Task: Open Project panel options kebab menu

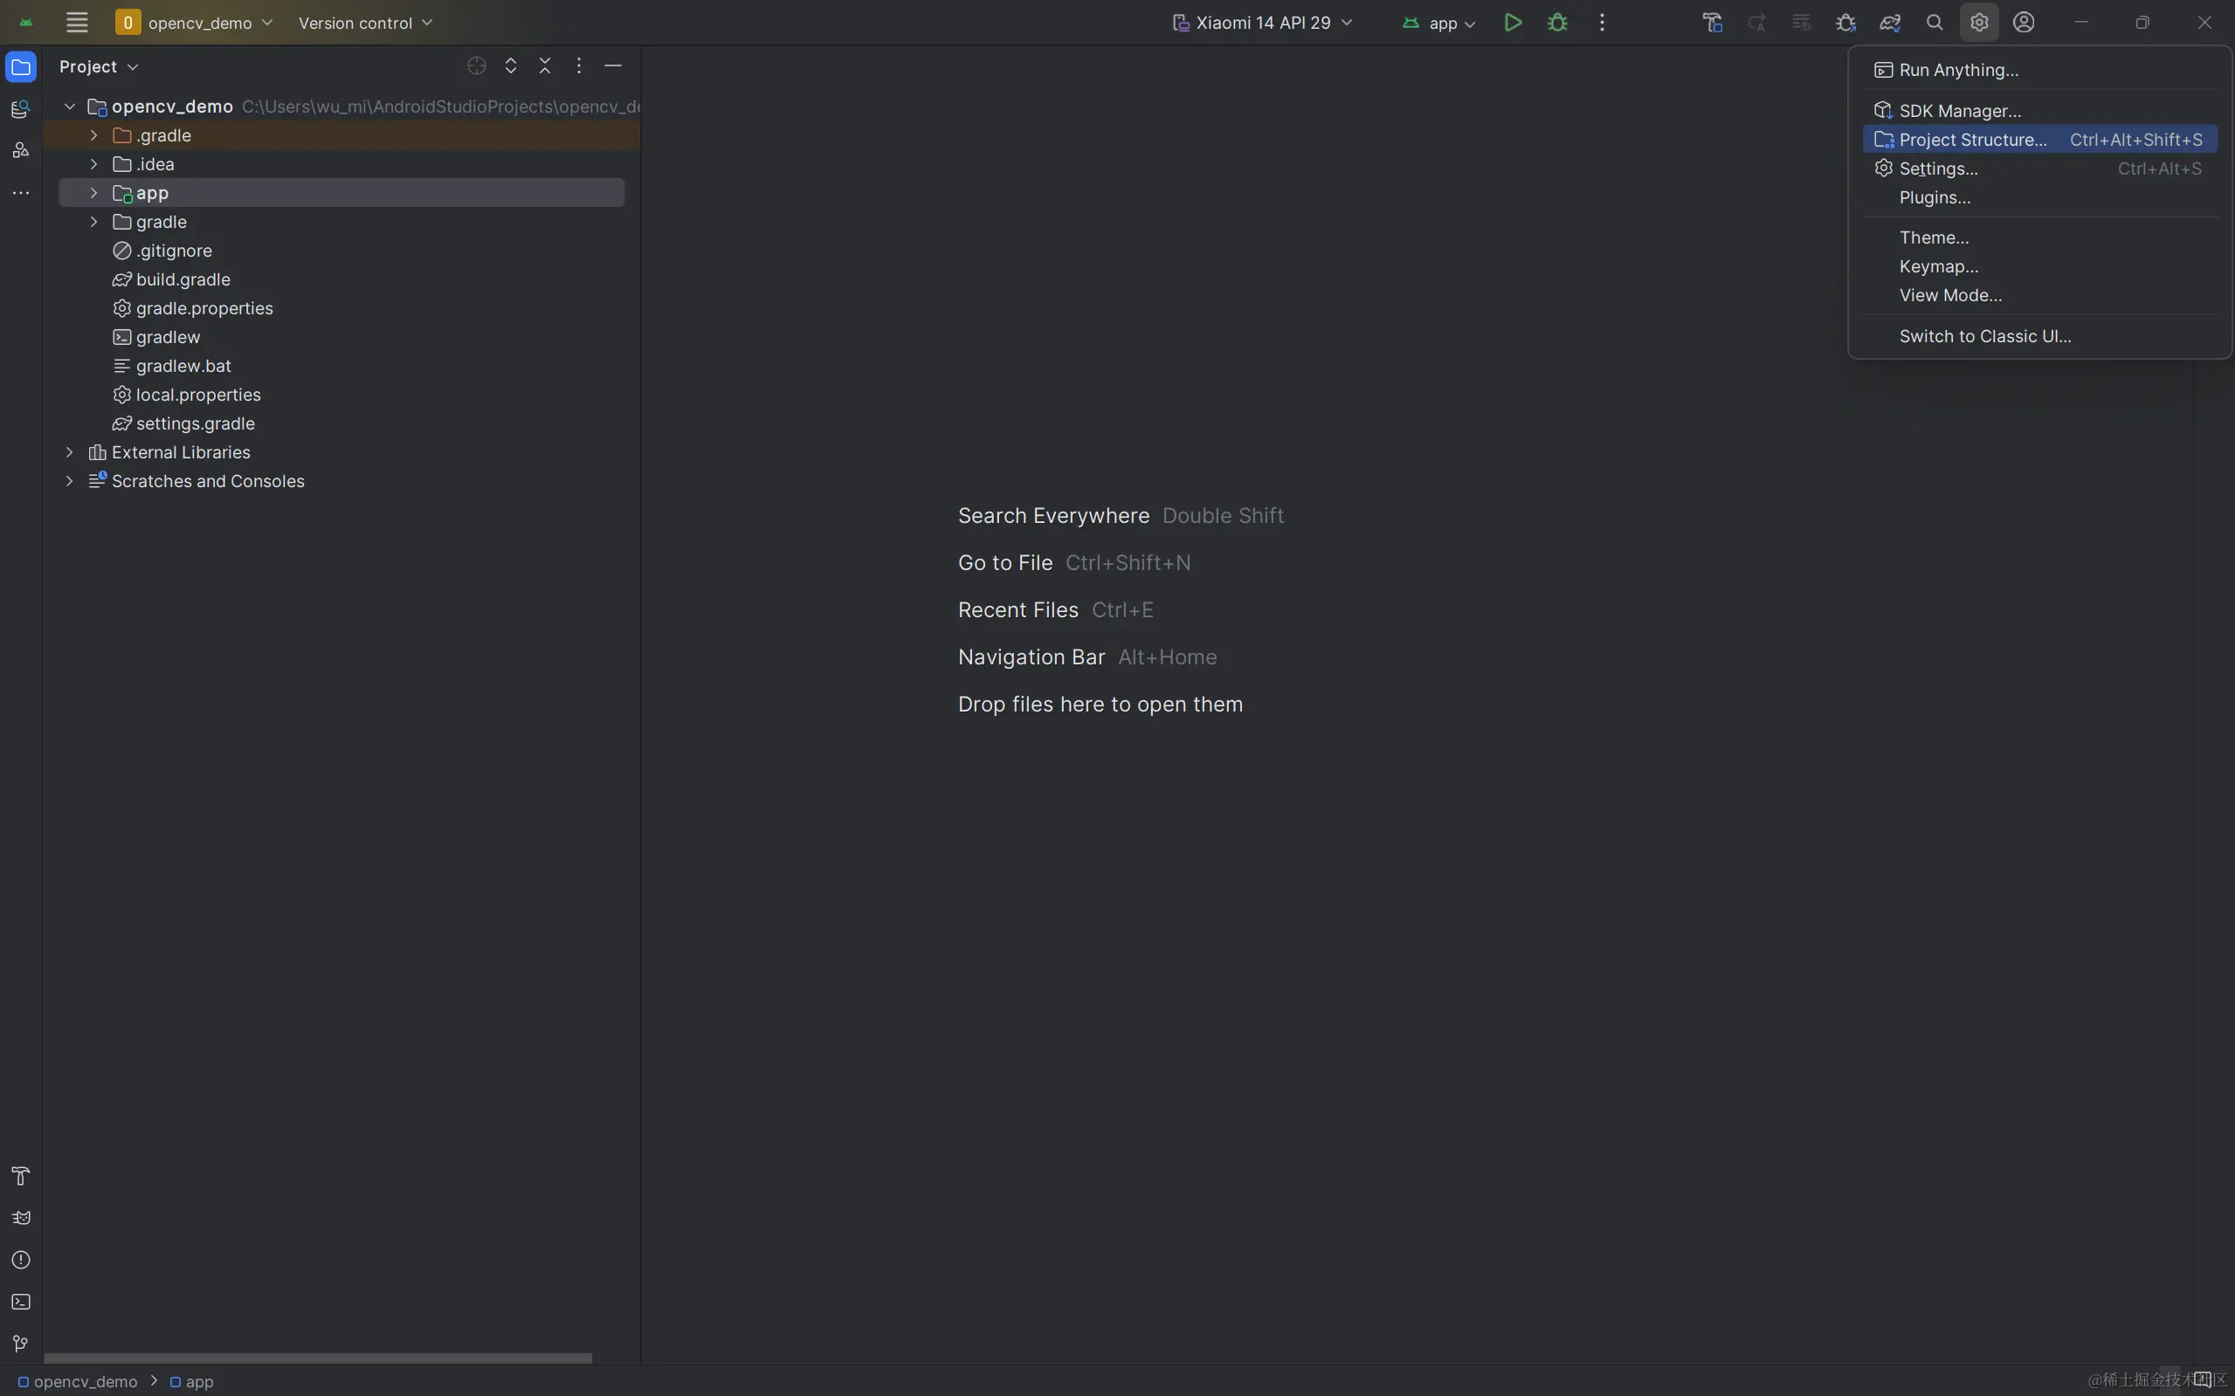Action: pyautogui.click(x=579, y=65)
